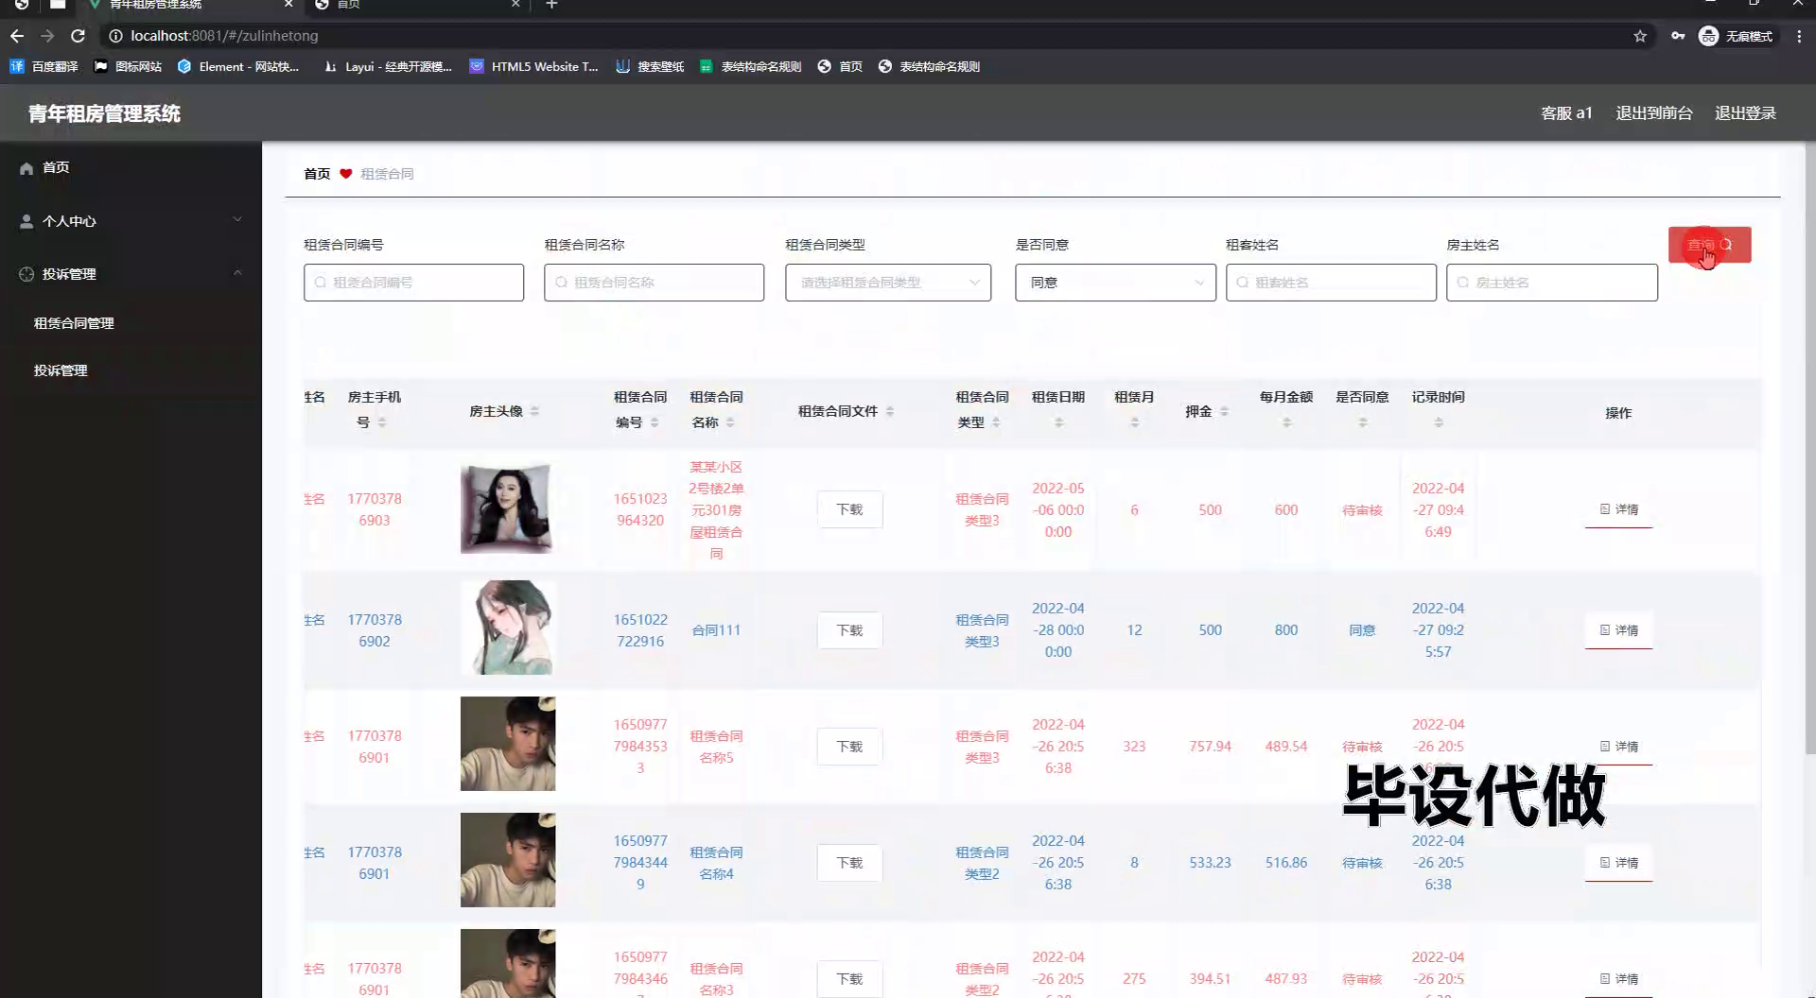The image size is (1816, 998).
Task: Download file for 租赁合同名称3 row
Action: click(x=849, y=979)
